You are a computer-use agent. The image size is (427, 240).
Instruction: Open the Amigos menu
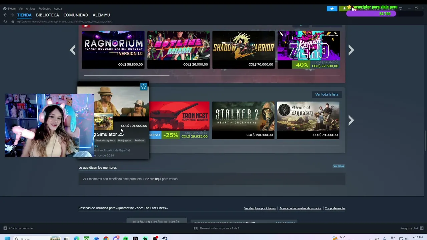pos(31,9)
